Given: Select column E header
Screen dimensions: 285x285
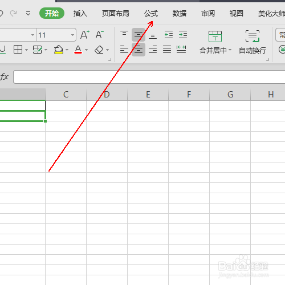Looking at the screenshot, I should pos(148,95).
